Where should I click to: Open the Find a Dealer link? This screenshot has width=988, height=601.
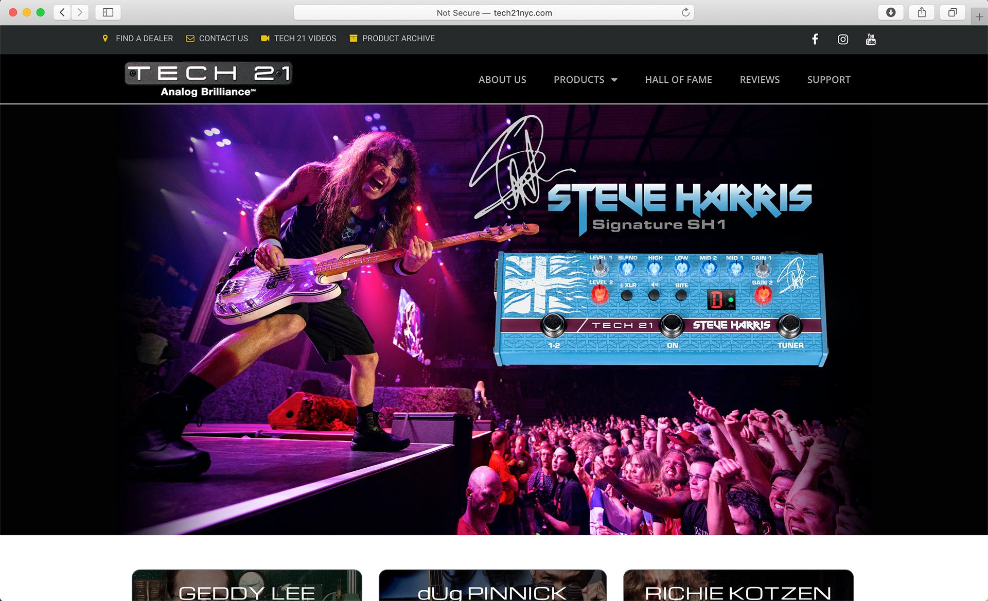pyautogui.click(x=144, y=39)
